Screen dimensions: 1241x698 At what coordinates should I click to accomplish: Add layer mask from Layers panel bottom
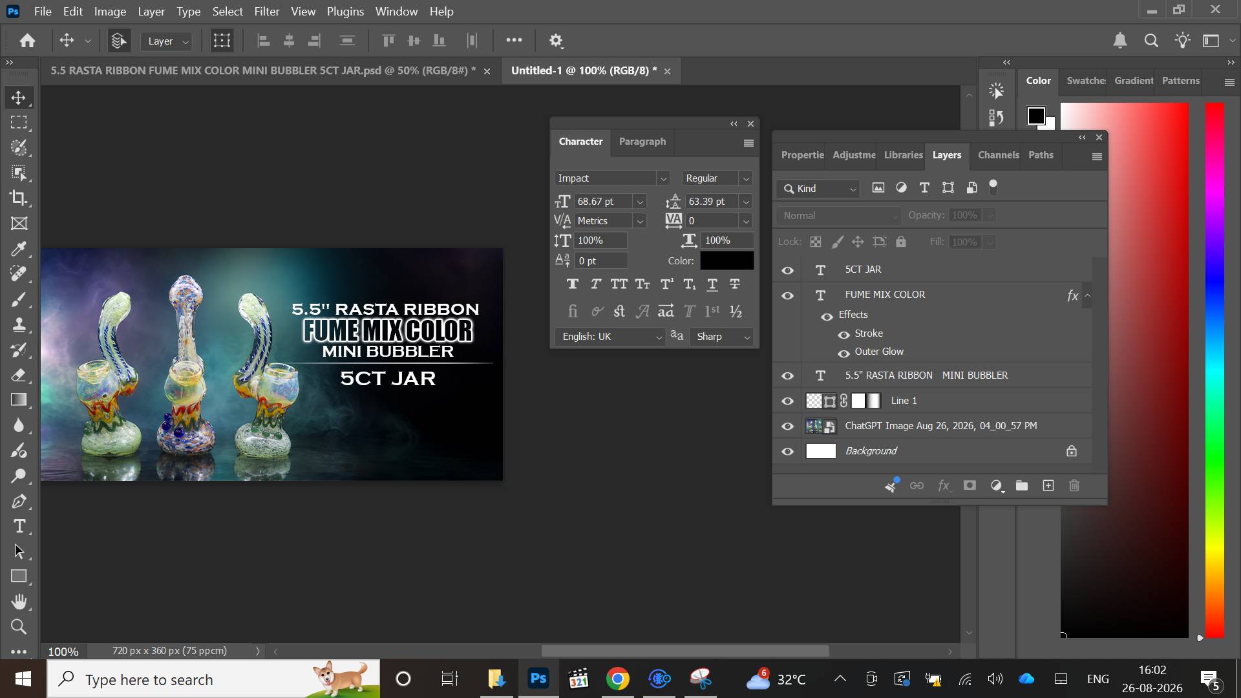tap(970, 485)
